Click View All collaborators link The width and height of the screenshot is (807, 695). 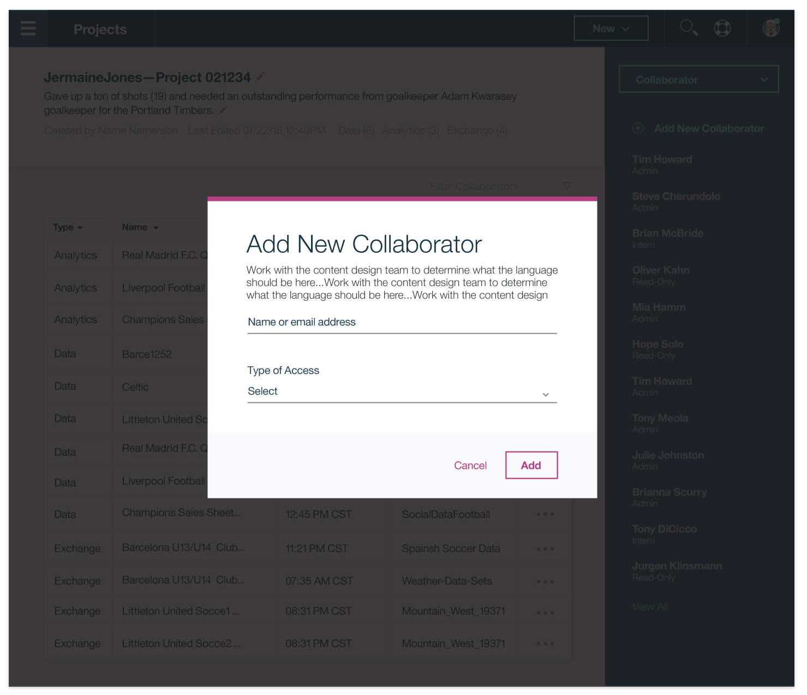pyautogui.click(x=650, y=607)
